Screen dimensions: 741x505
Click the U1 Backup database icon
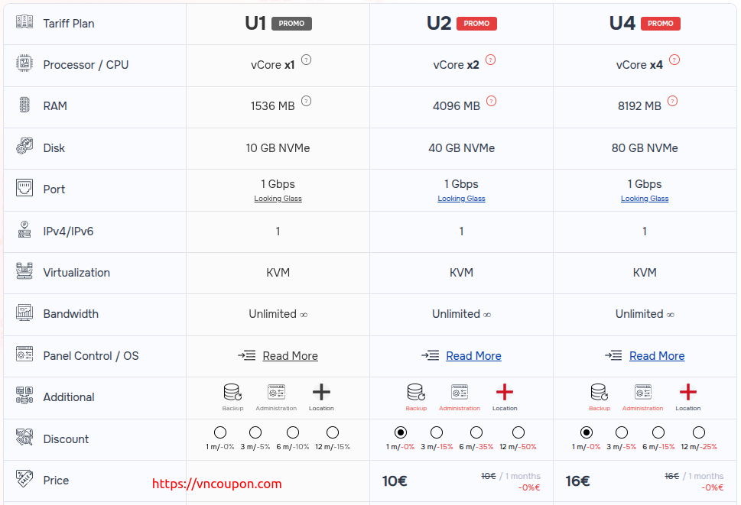(232, 392)
